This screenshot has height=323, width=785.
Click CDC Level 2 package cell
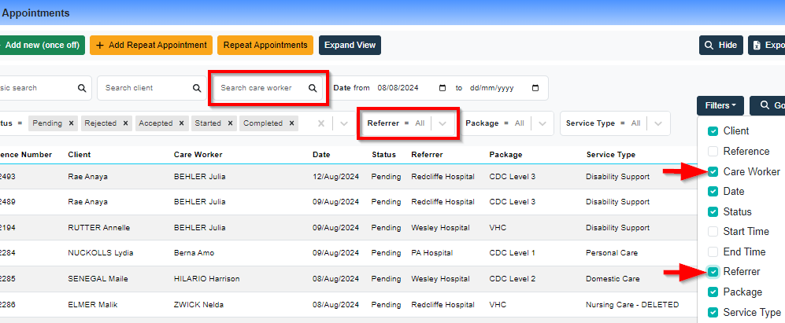[x=513, y=278]
